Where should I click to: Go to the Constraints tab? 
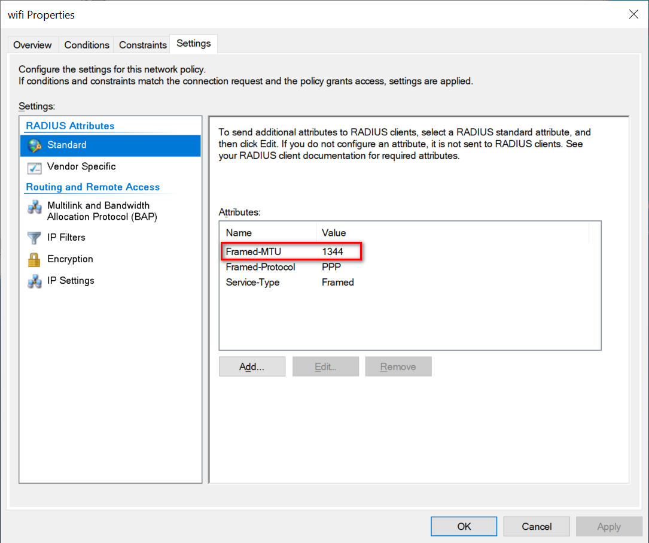point(143,45)
